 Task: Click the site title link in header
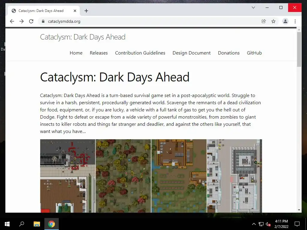(x=83, y=37)
